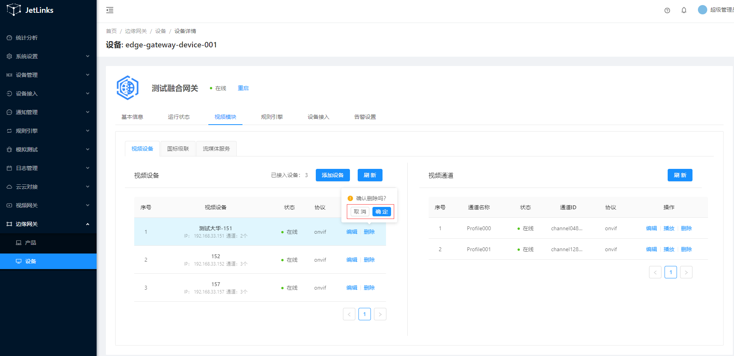This screenshot has height=356, width=734.
Task: Click the 添加设备 button
Action: click(x=332, y=175)
